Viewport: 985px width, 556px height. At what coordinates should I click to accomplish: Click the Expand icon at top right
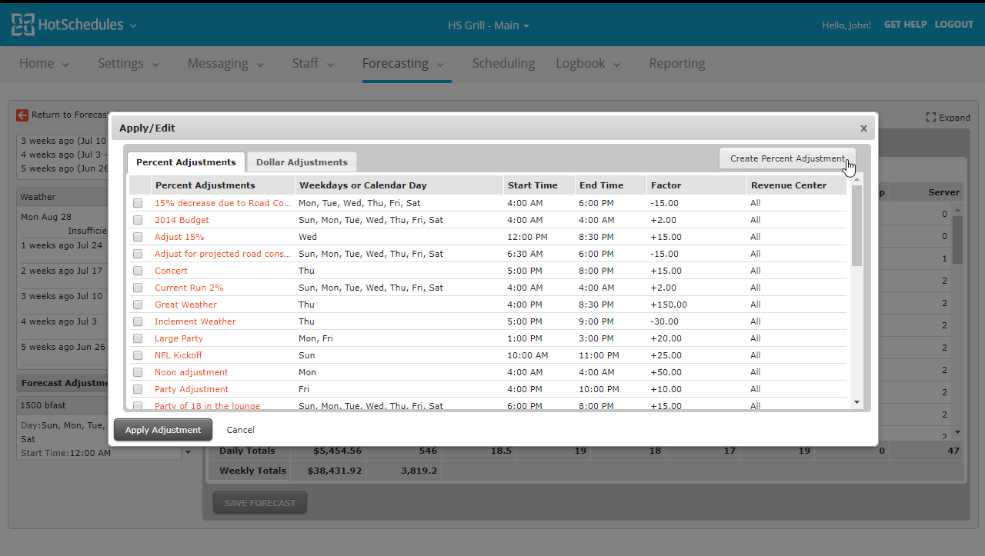tap(931, 118)
